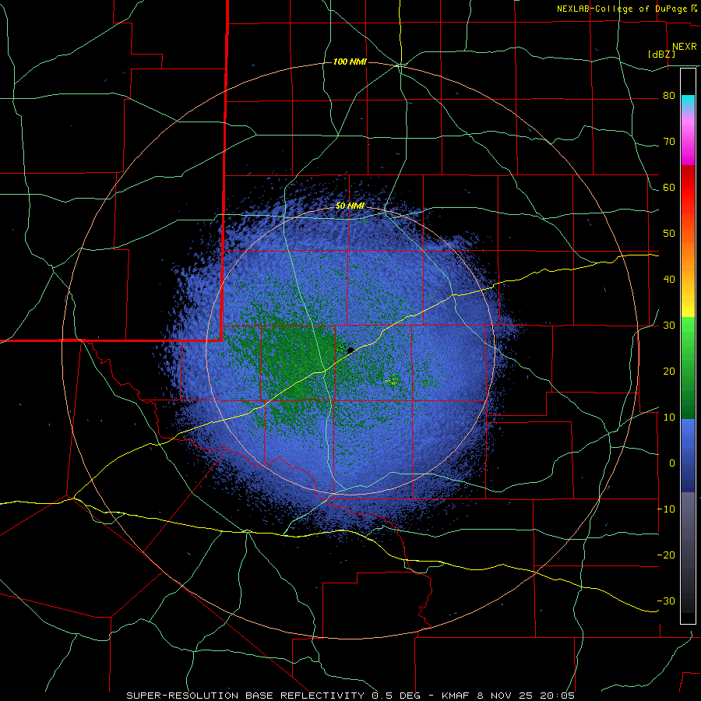701x701 pixels.
Task: Click the NEXR label above the legend
Action: 684,47
